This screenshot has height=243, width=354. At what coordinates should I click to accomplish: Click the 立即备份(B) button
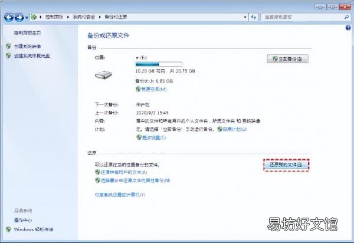[x=287, y=59]
